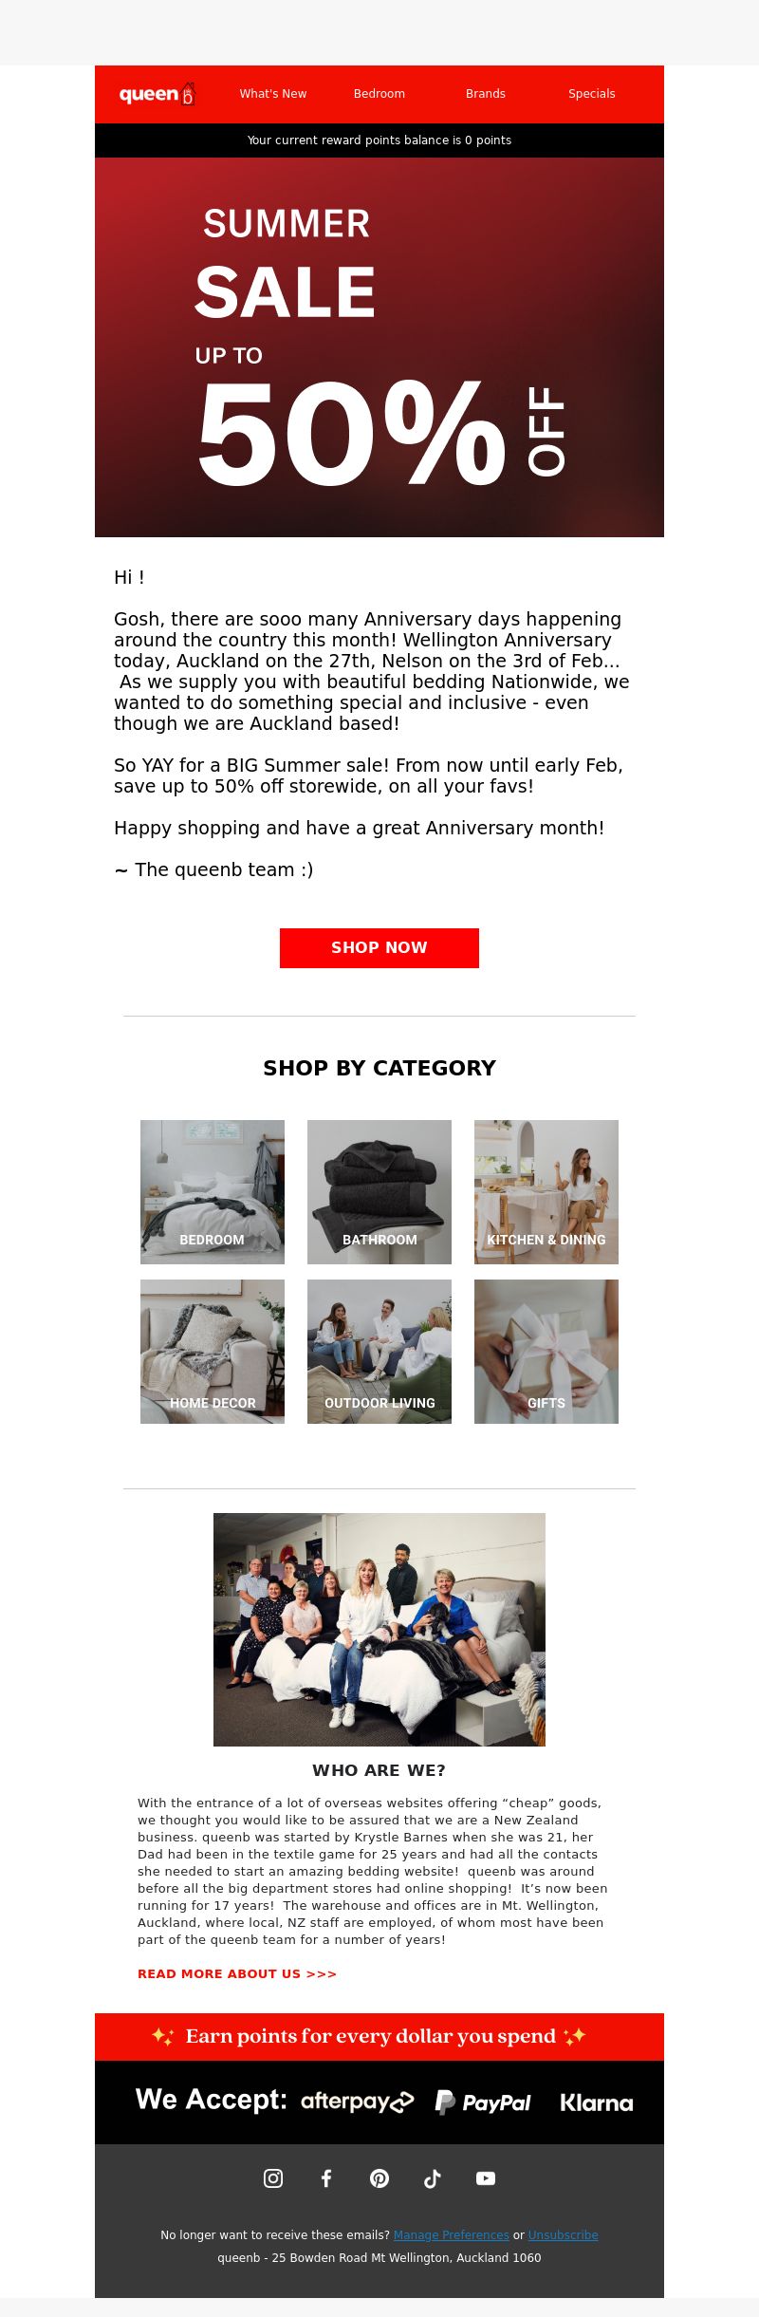The width and height of the screenshot is (759, 2317).
Task: Open the Instagram icon in footer
Action: [273, 2178]
